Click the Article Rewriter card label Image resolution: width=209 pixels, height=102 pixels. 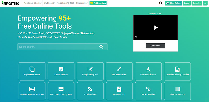(x=61, y=75)
